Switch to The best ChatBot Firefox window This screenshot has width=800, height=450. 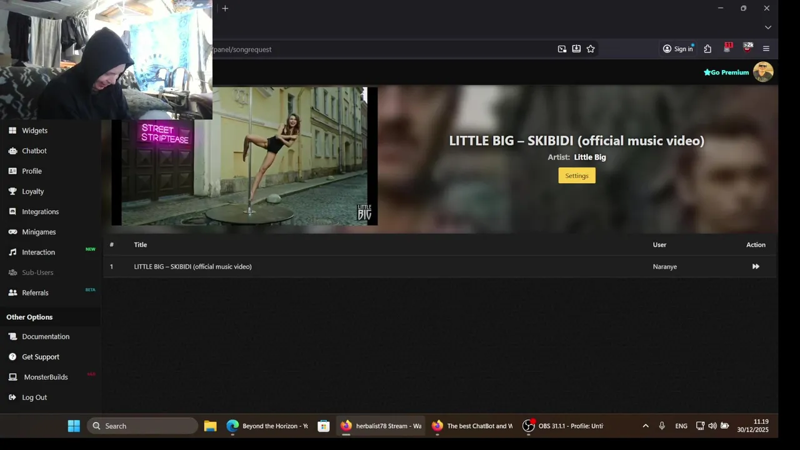(x=472, y=426)
